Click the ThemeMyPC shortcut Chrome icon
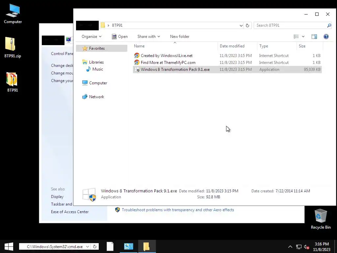This screenshot has width=337, height=253. [137, 62]
